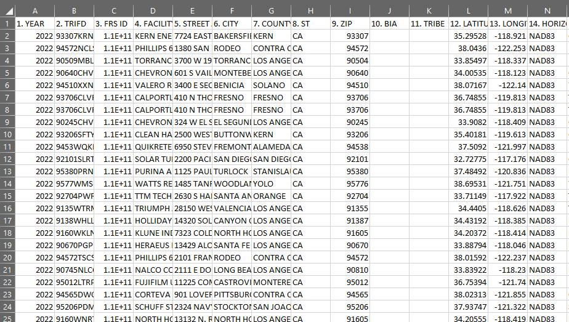Click the '11. TRIBE' header cell
Viewport: 569px width, 322px height.
coord(429,23)
